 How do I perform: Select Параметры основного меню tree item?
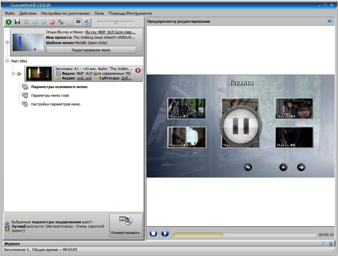point(59,87)
